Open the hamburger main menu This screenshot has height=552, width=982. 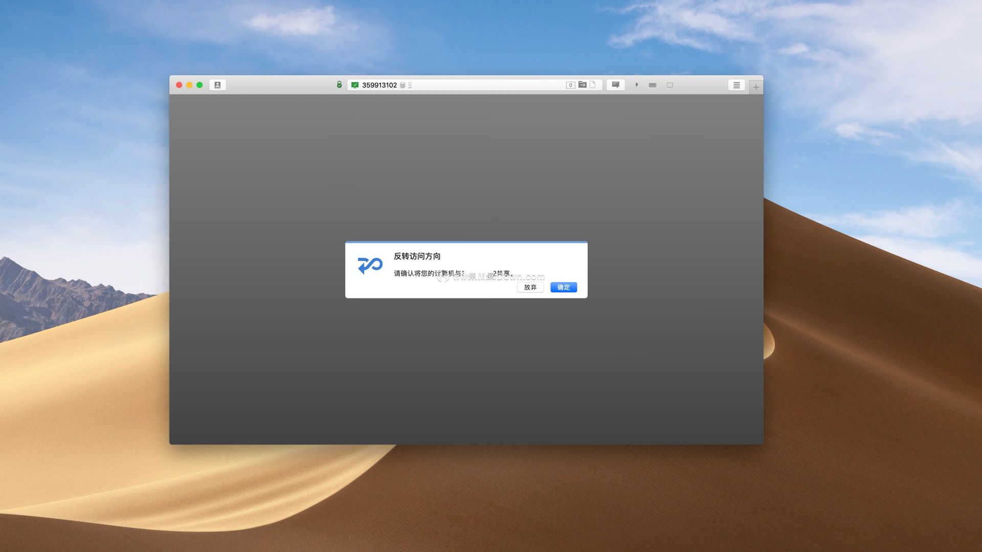(x=736, y=85)
